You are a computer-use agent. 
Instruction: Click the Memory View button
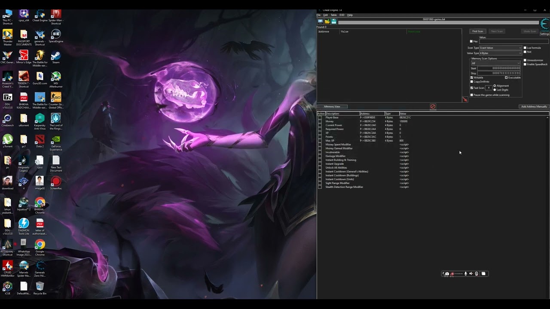pyautogui.click(x=332, y=106)
